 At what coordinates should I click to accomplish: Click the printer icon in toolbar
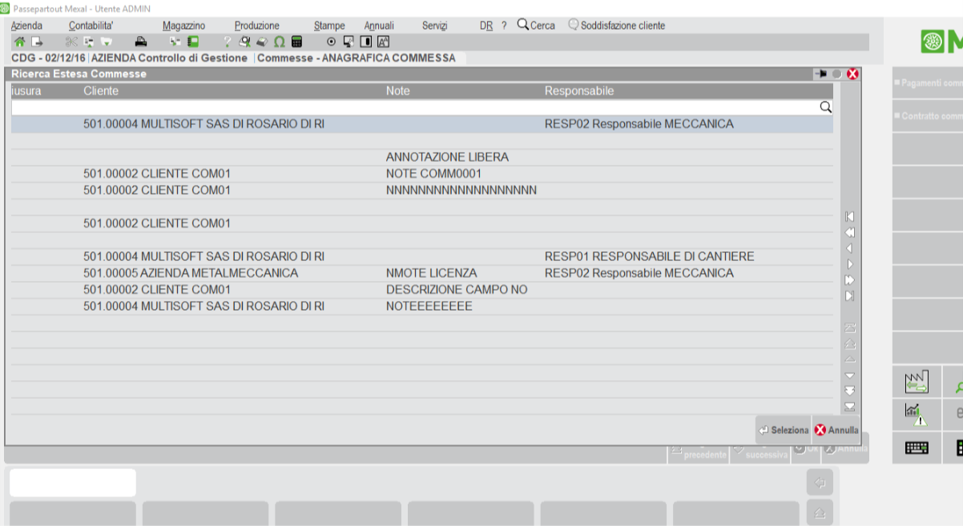pos(141,42)
